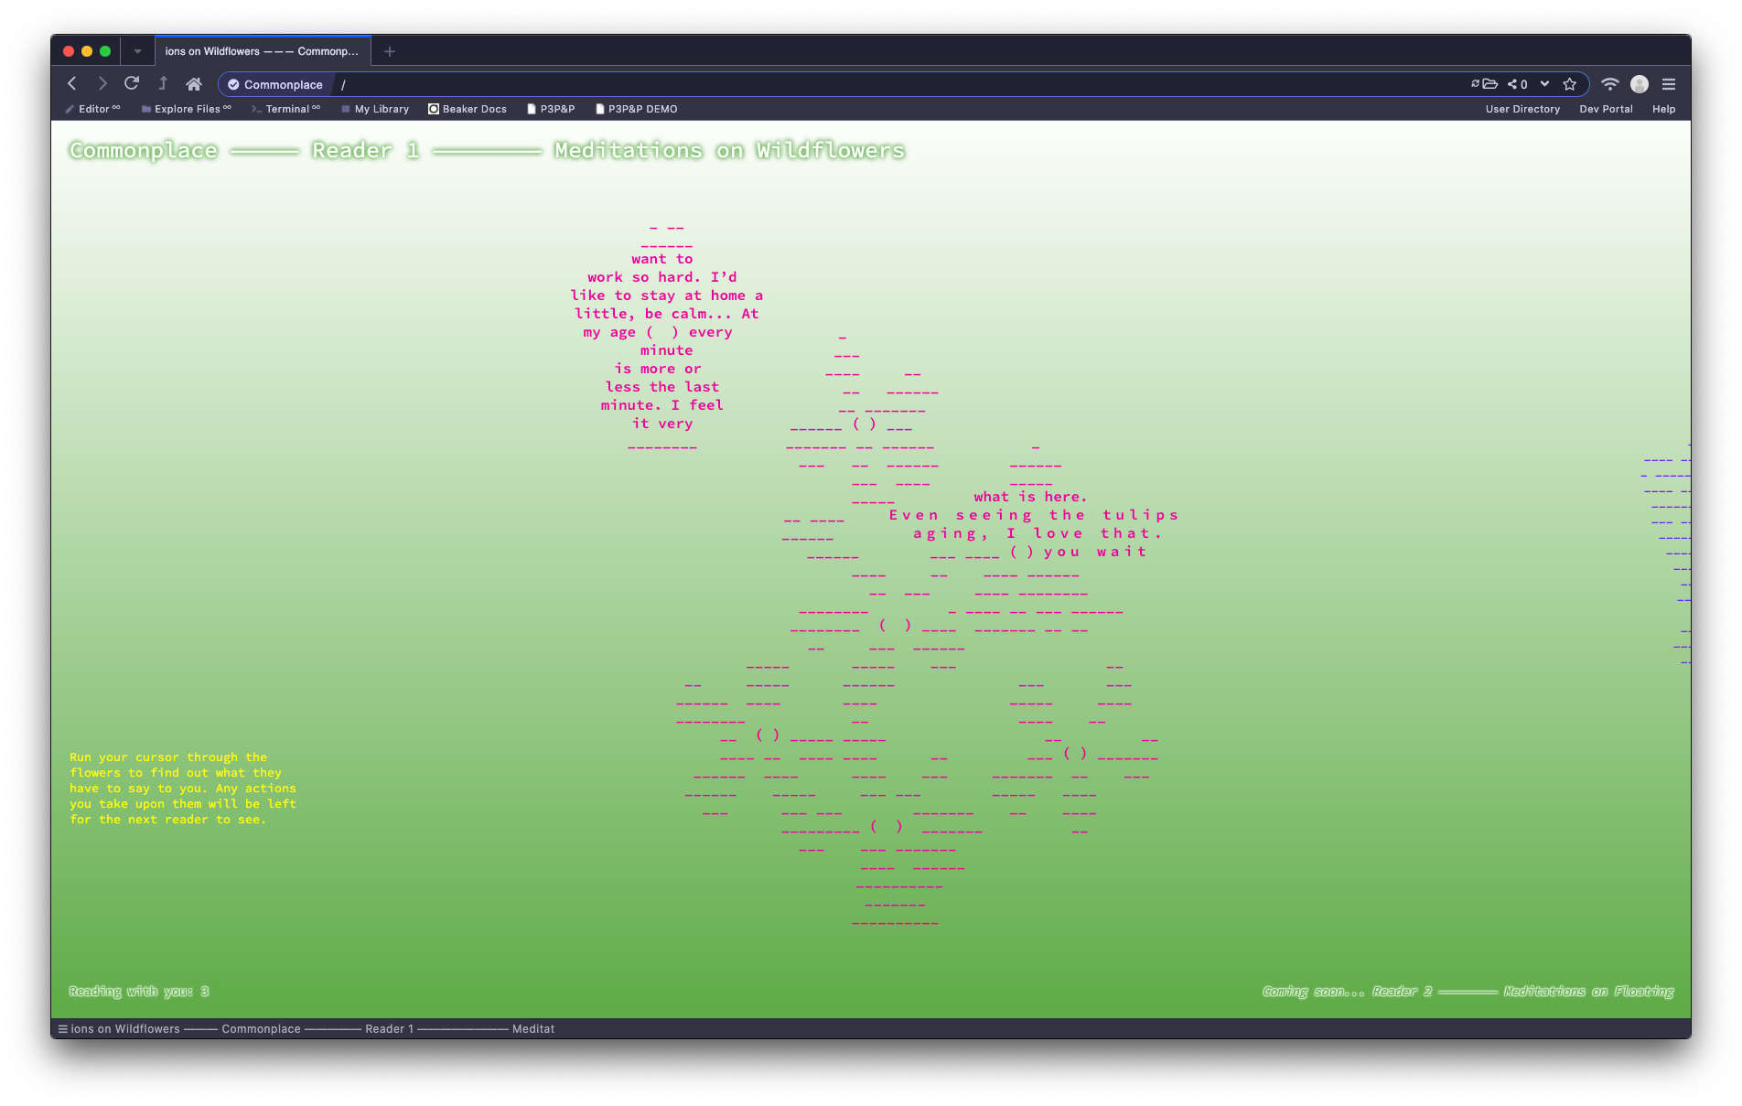Viewport: 1742px width, 1106px height.
Task: Click parentheses center of top-left text flower
Action: (x=662, y=332)
